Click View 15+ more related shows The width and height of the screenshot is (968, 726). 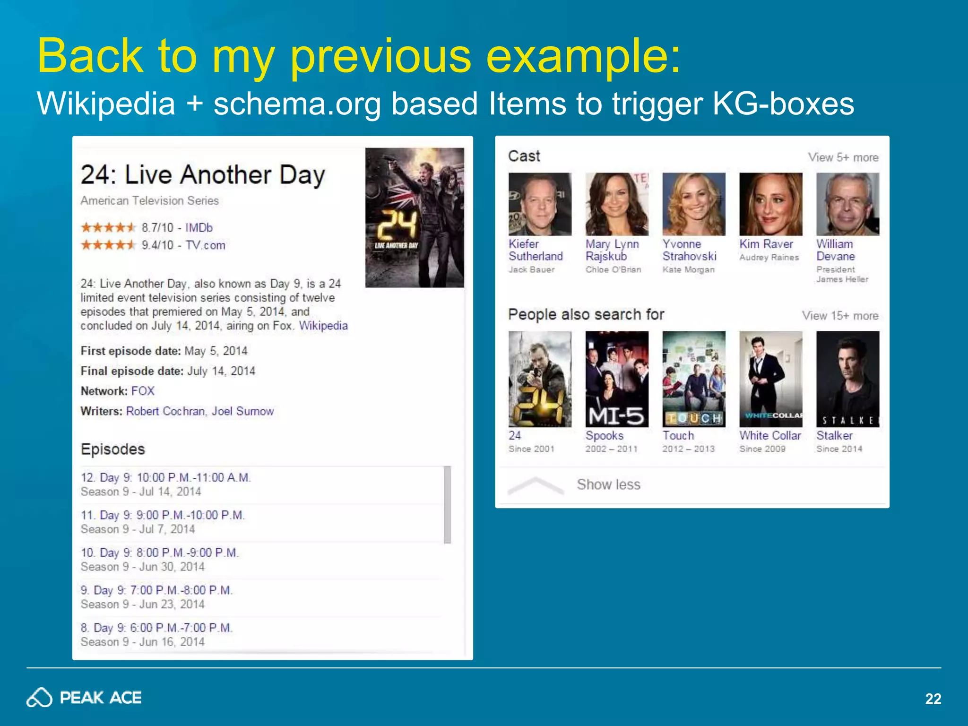tap(840, 316)
